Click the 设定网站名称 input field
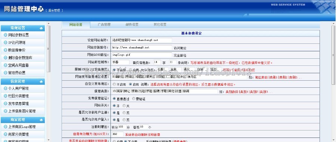This screenshot has height=142, width=336. (141, 40)
